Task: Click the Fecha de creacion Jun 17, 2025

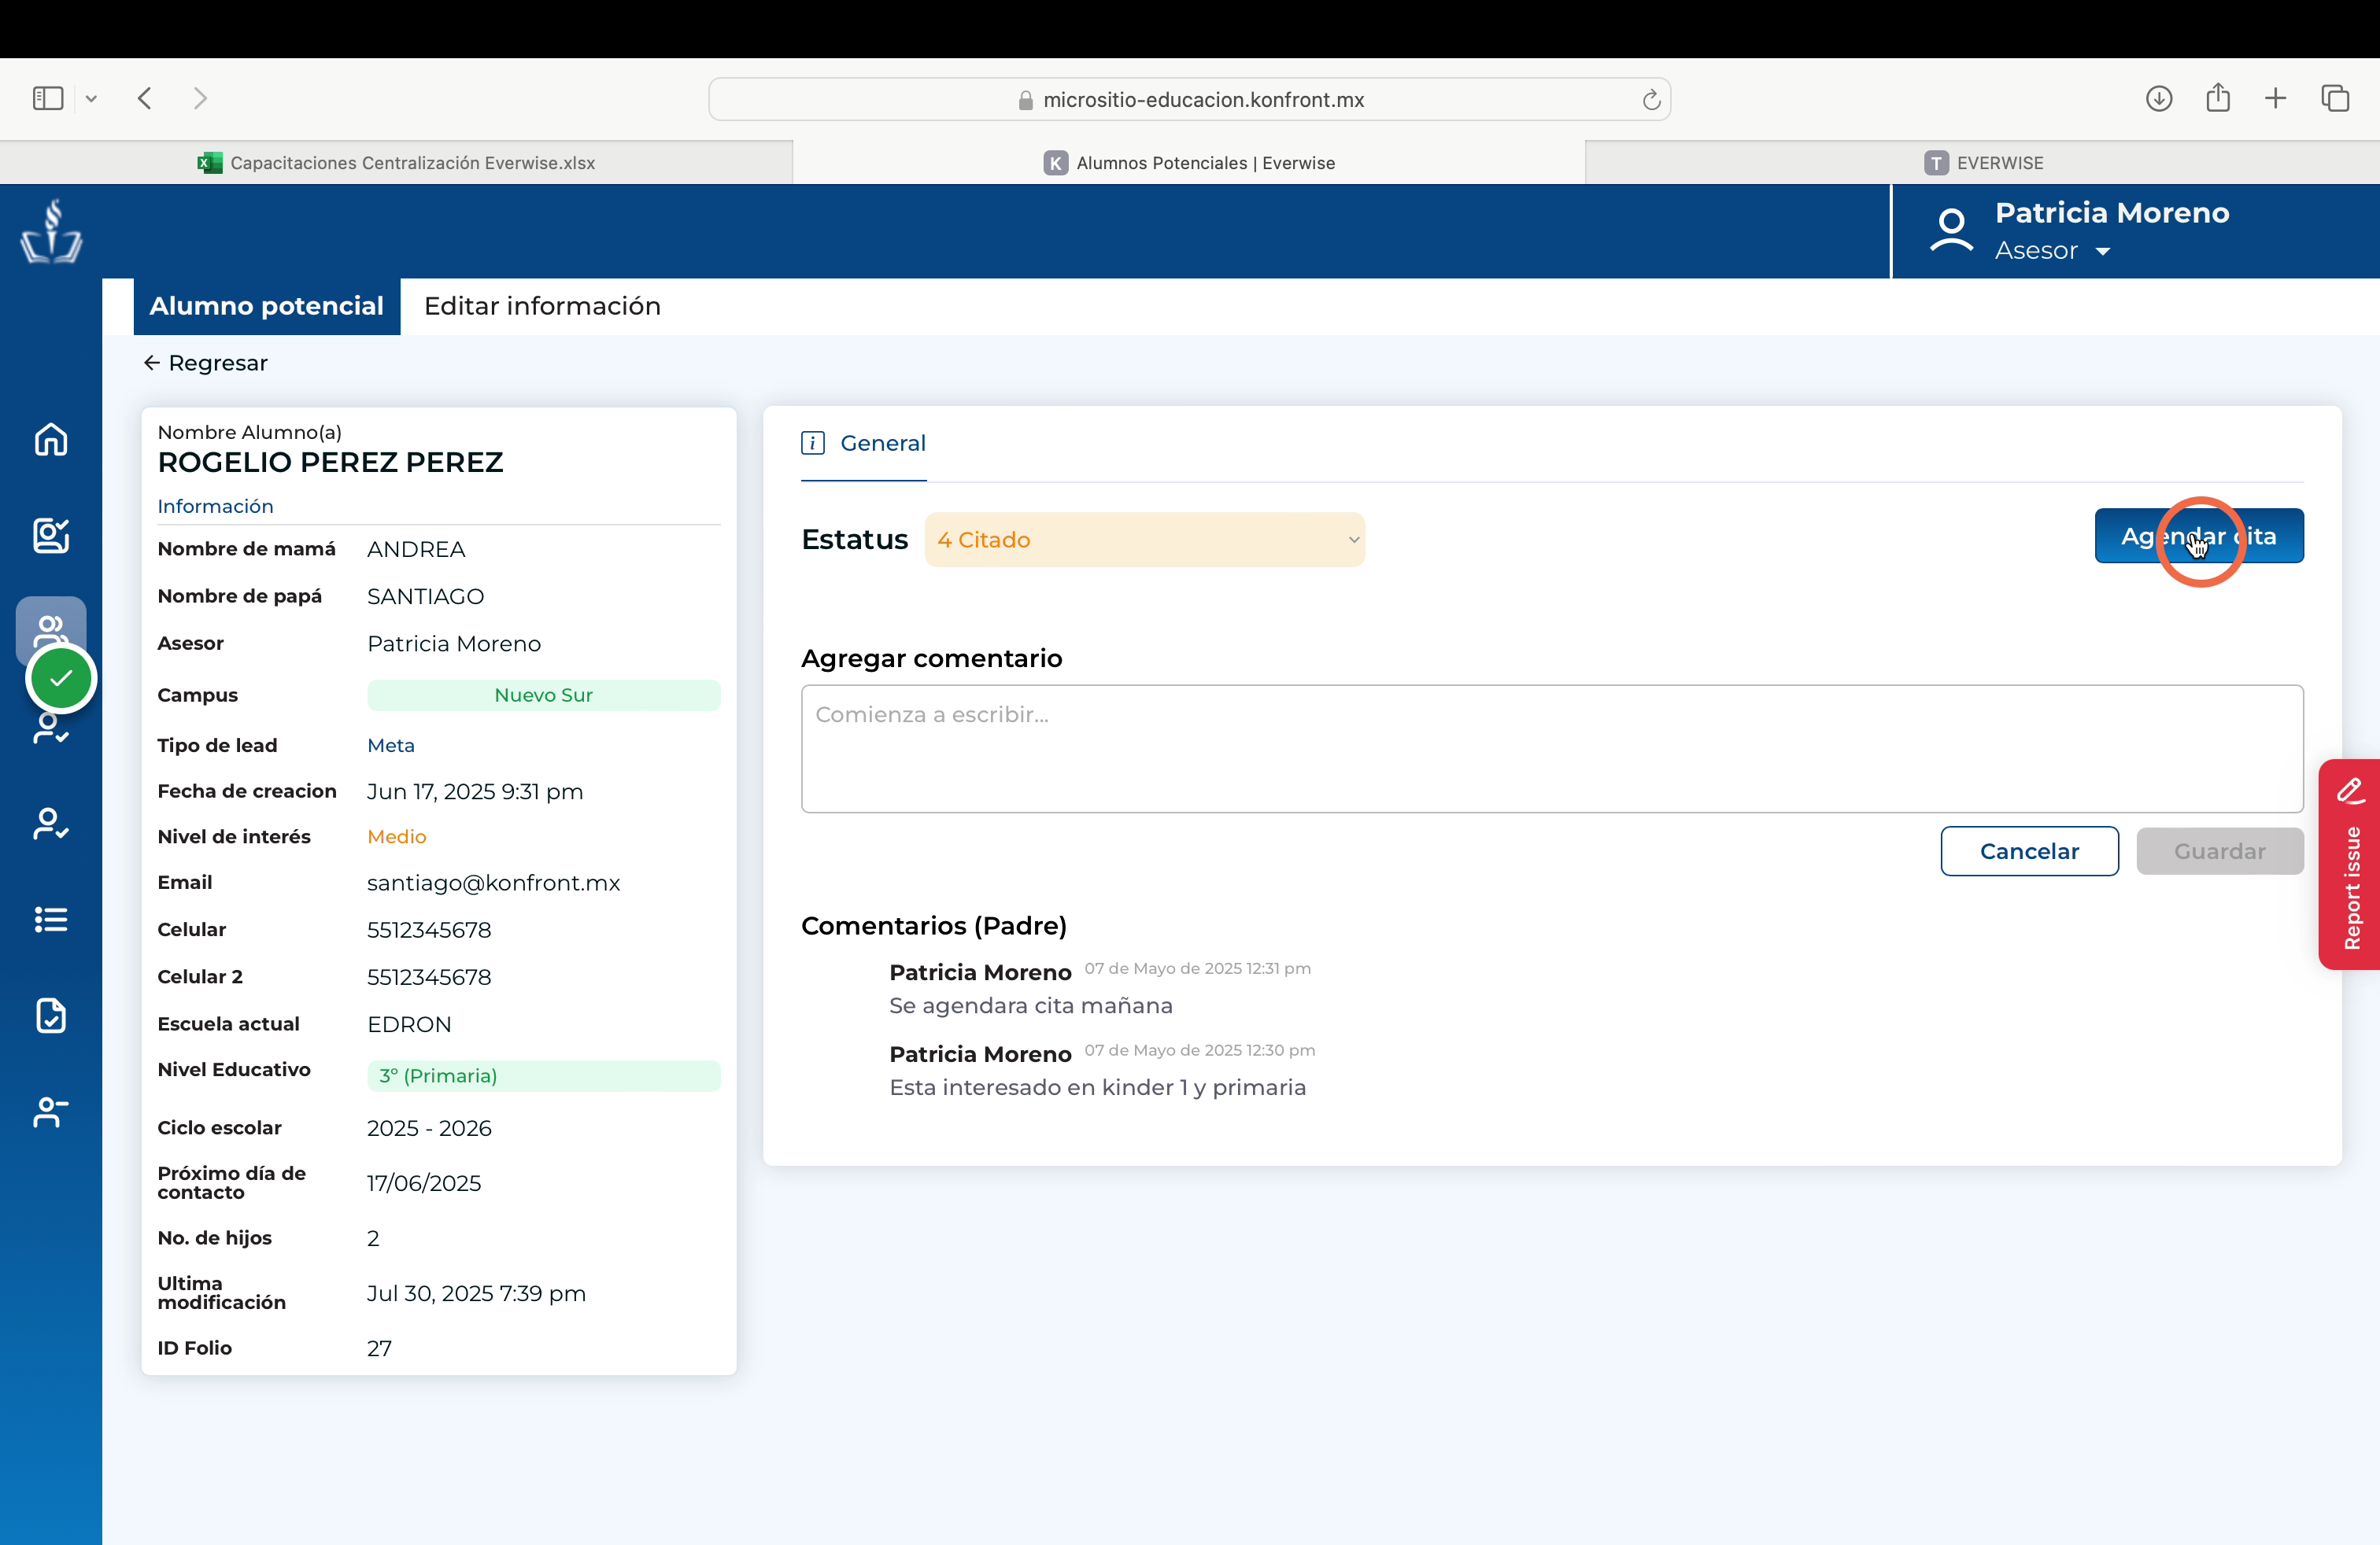Action: [x=475, y=791]
